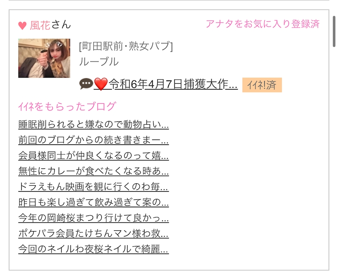The height and width of the screenshot is (279, 338).
Task: Open blog 今年の岡崎桜まつり行けて良かっ...
Action: pos(93,218)
